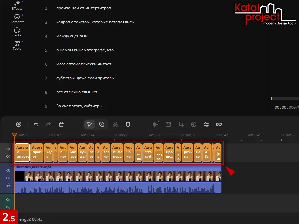Delete the selected clip with the trash icon

click(x=61, y=124)
